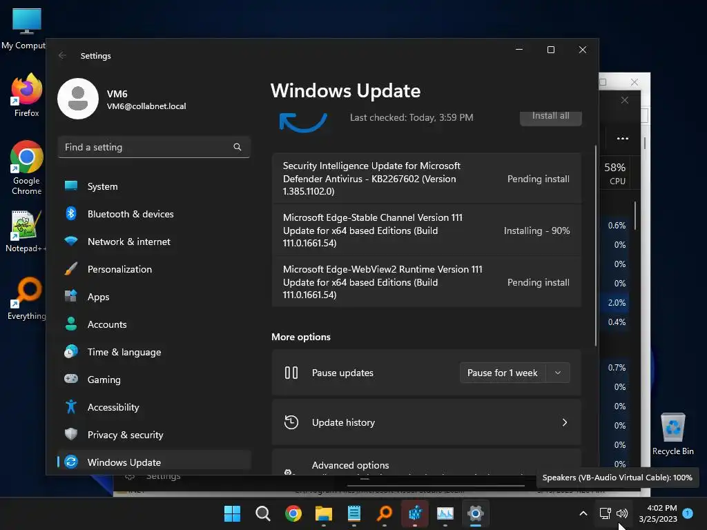Viewport: 707px width, 530px height.
Task: Click the Gaming controller icon
Action: [71, 379]
